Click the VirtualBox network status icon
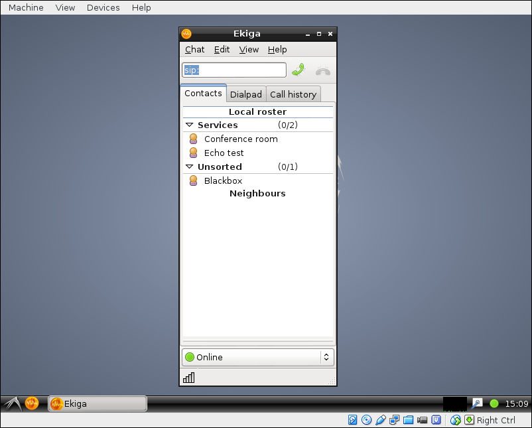Image resolution: width=532 pixels, height=428 pixels. [x=394, y=420]
